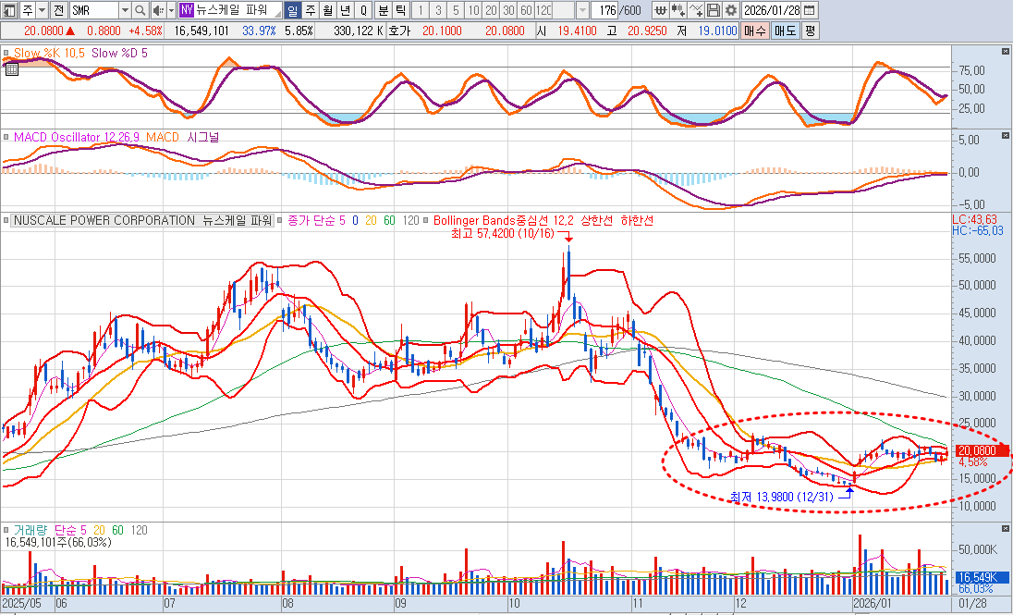Open the dropdown after the 120 interval button

click(582, 10)
